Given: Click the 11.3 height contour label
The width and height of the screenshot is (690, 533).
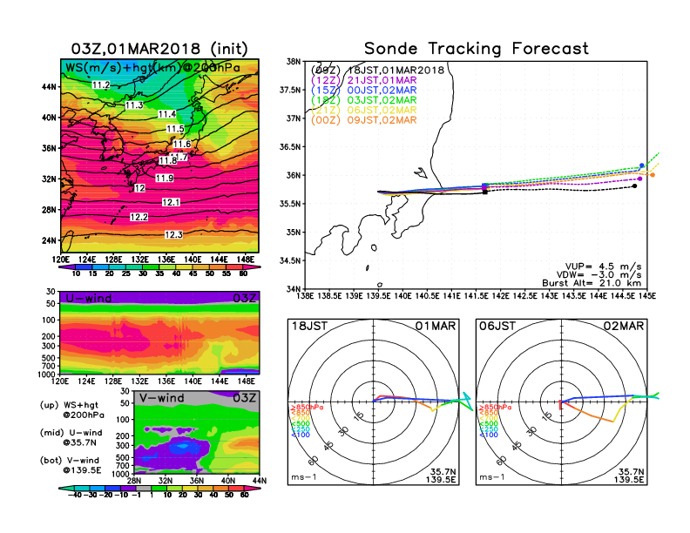Looking at the screenshot, I should click(134, 105).
